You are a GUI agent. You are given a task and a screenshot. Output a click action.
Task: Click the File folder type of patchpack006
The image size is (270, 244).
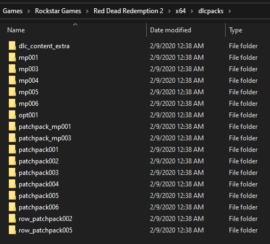tap(243, 207)
